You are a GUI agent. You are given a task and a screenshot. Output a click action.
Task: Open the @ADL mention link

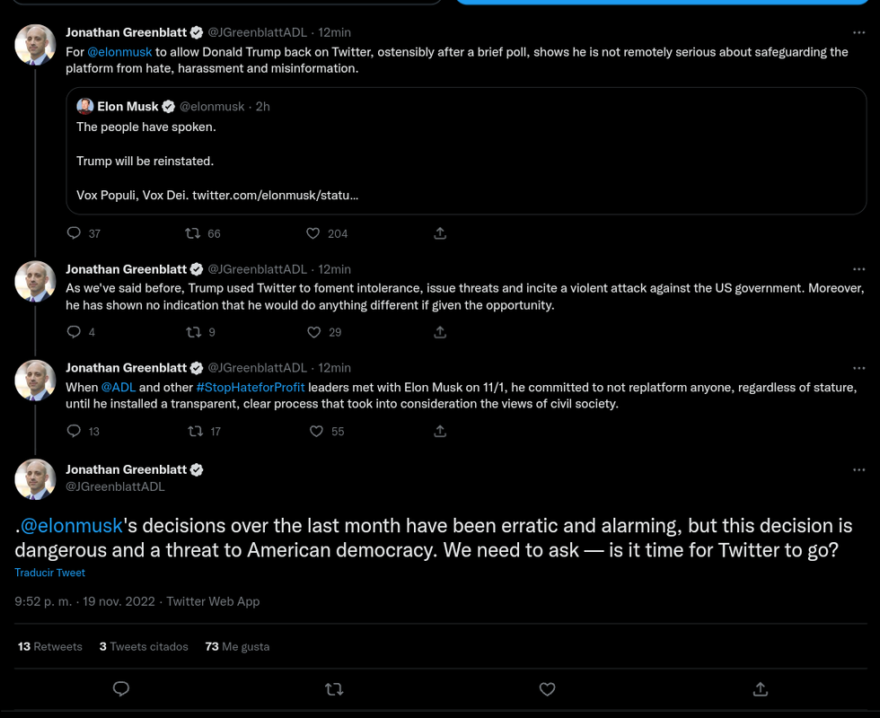coord(119,387)
